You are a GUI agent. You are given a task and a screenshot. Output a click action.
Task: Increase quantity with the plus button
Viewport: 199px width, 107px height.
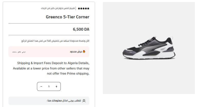[x=56, y=87]
